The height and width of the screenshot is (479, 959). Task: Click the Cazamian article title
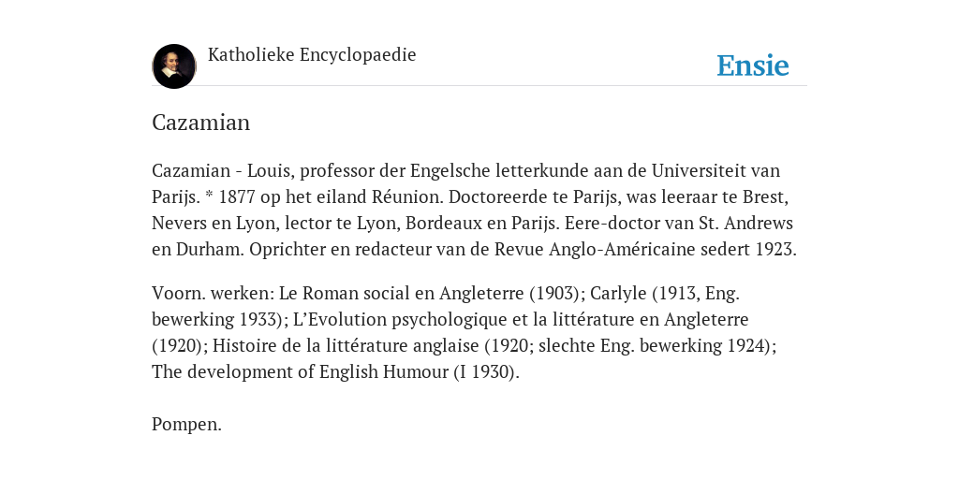pos(200,123)
